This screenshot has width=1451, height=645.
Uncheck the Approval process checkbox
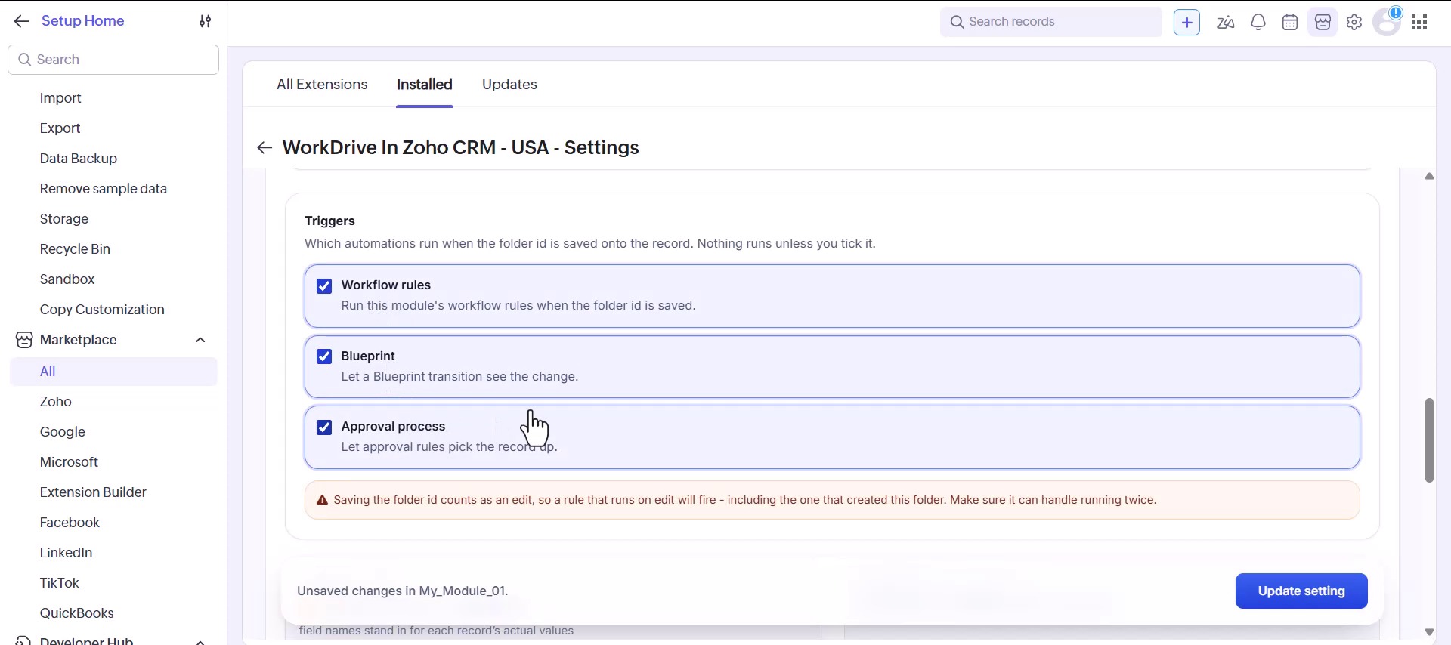[324, 427]
